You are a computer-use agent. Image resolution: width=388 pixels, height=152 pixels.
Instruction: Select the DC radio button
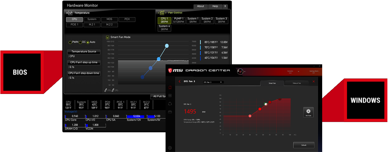pos(80,42)
